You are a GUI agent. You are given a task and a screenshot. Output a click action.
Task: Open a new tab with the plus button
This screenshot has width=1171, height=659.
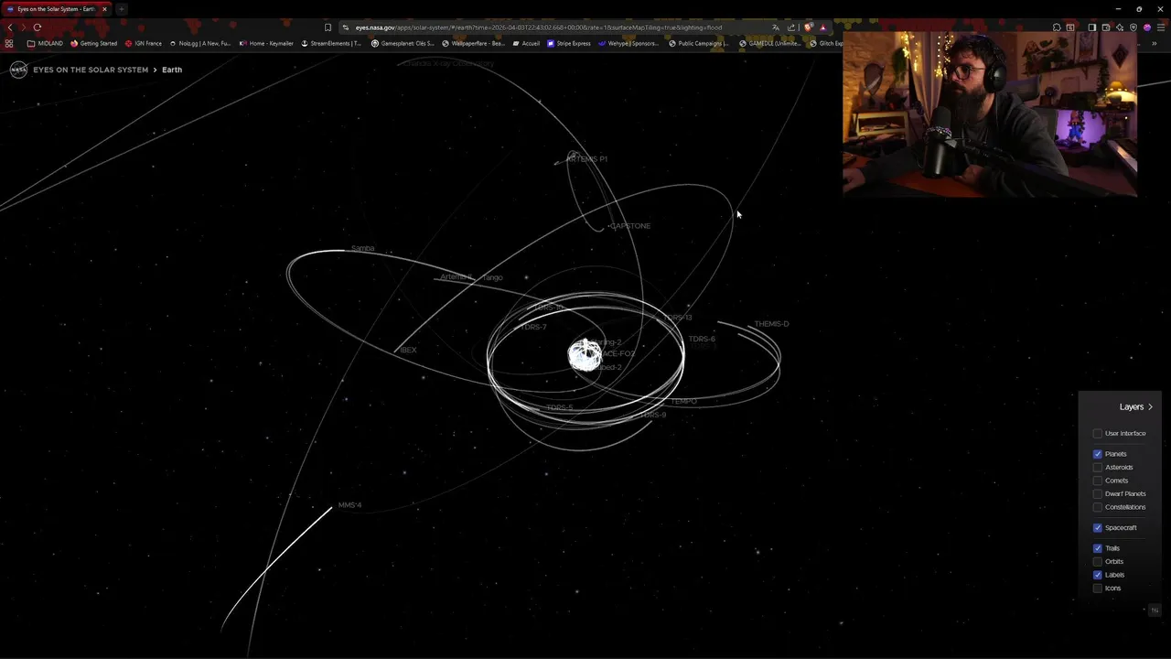121,9
